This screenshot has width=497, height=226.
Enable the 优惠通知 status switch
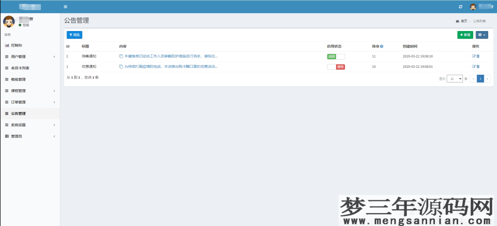336,67
